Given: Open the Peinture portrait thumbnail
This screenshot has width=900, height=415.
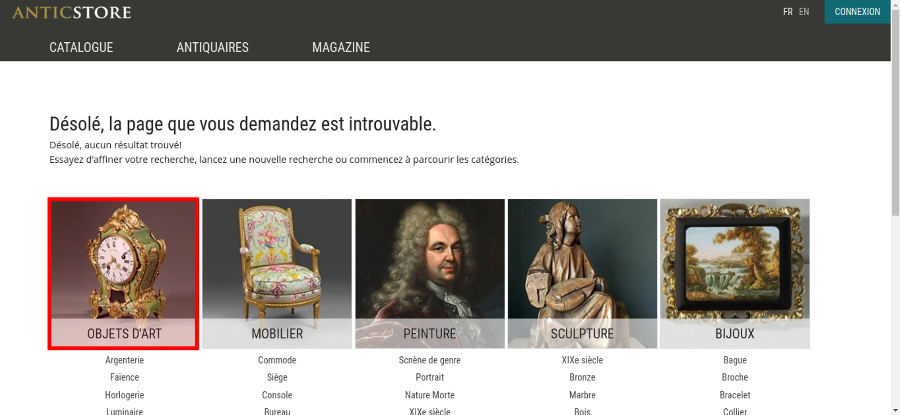Looking at the screenshot, I should point(430,274).
